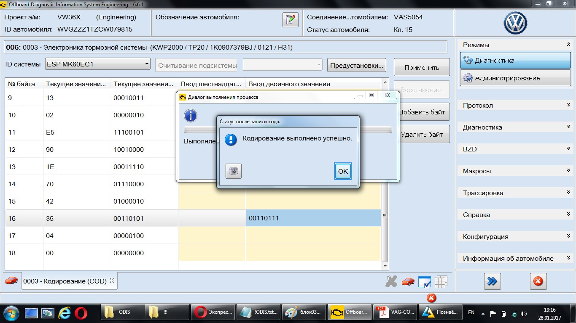Screen dimensions: 576x323
Task: Expand the Протокол section
Action: (569, 105)
